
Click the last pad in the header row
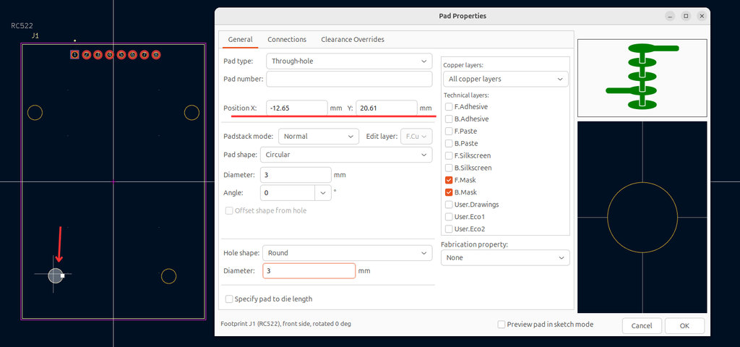[x=156, y=54]
